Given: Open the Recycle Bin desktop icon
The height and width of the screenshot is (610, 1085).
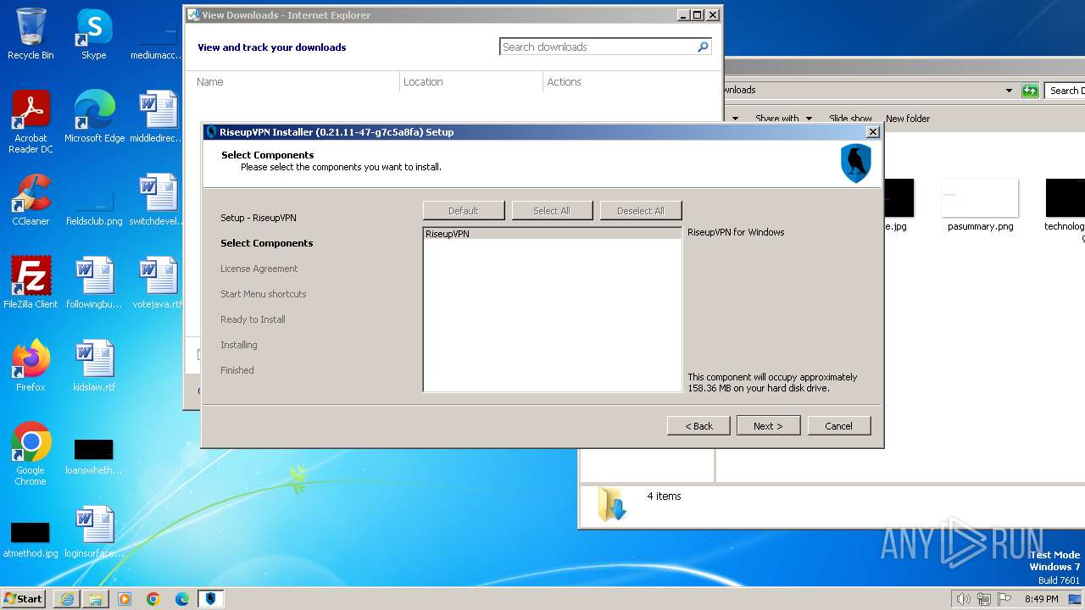Looking at the screenshot, I should click(31, 34).
